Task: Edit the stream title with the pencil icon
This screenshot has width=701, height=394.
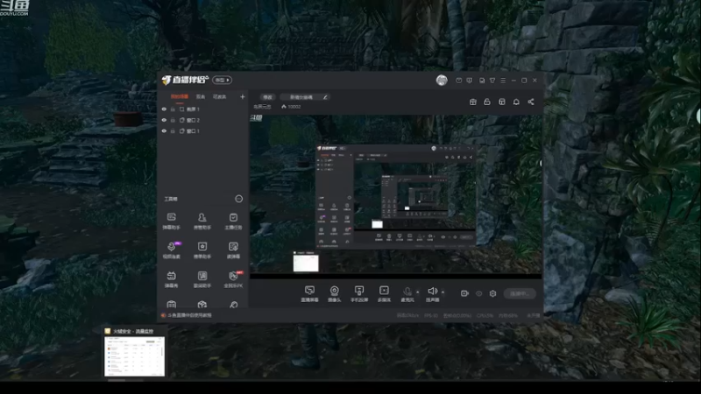Action: (x=325, y=97)
